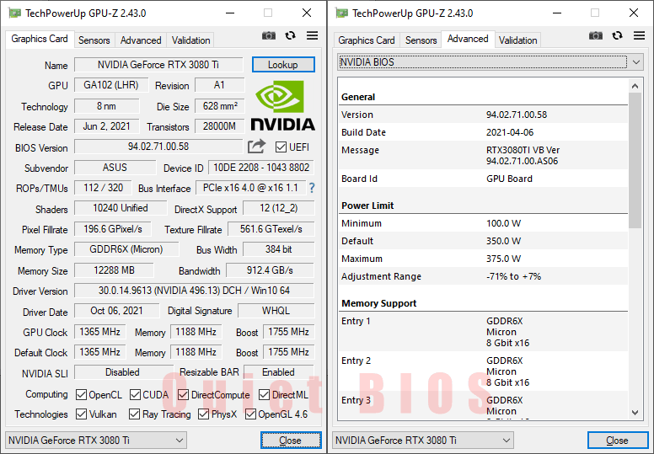Click the Bus Interface question mark icon

312,188
